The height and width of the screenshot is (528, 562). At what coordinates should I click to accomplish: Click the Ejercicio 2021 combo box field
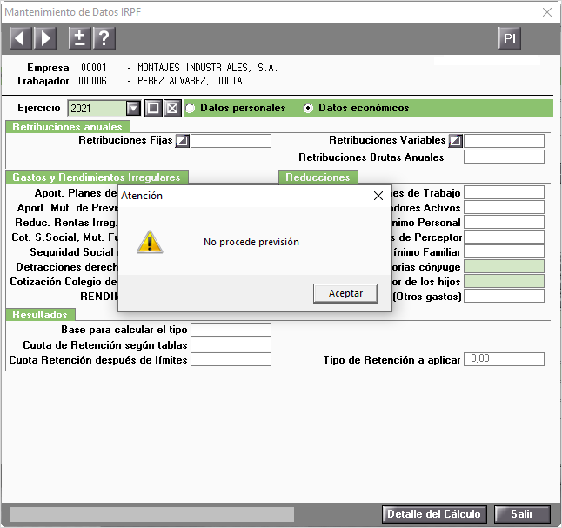pyautogui.click(x=97, y=108)
